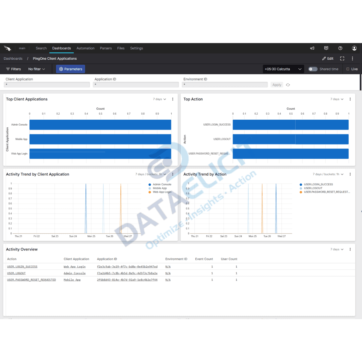Click the Application ID input field

(x=136, y=85)
